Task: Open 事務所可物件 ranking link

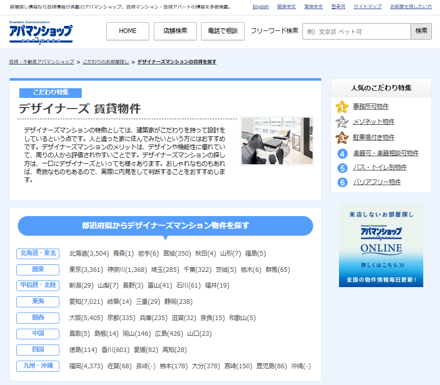Action: 370,107
